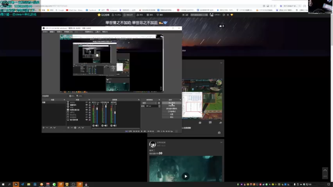Toggle the lock icon for the 显示器采集 source

pos(89,120)
